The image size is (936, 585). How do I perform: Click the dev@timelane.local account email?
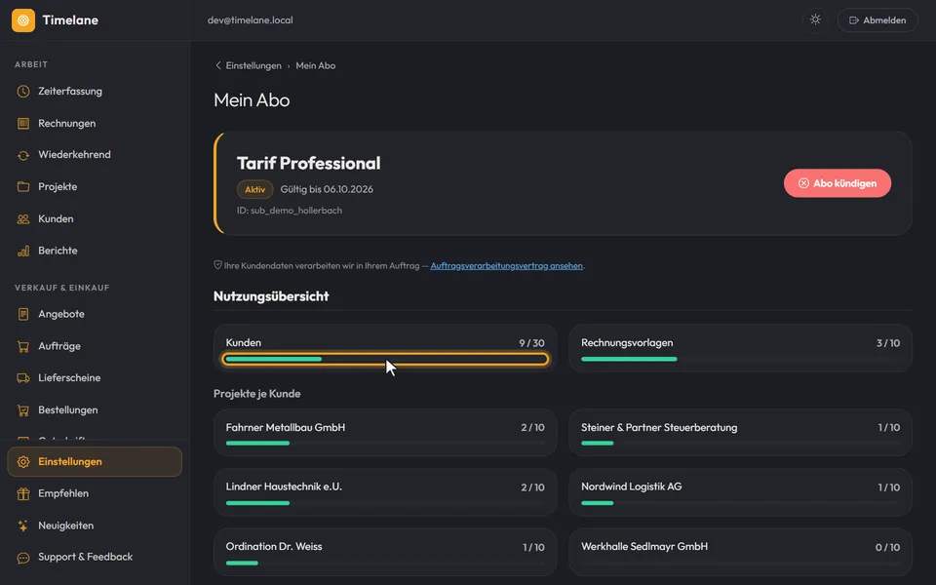[251, 20]
